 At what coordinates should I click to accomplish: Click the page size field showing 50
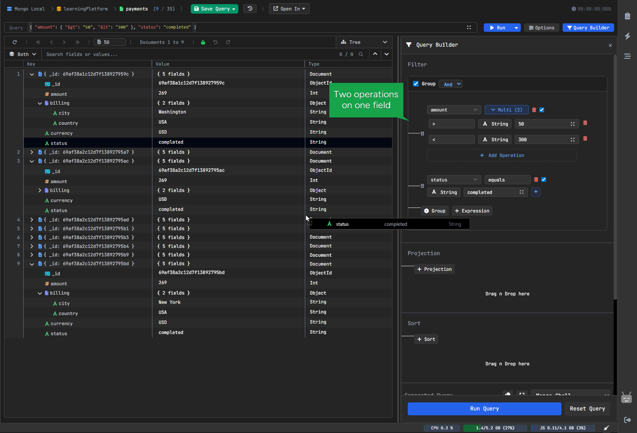coord(110,42)
